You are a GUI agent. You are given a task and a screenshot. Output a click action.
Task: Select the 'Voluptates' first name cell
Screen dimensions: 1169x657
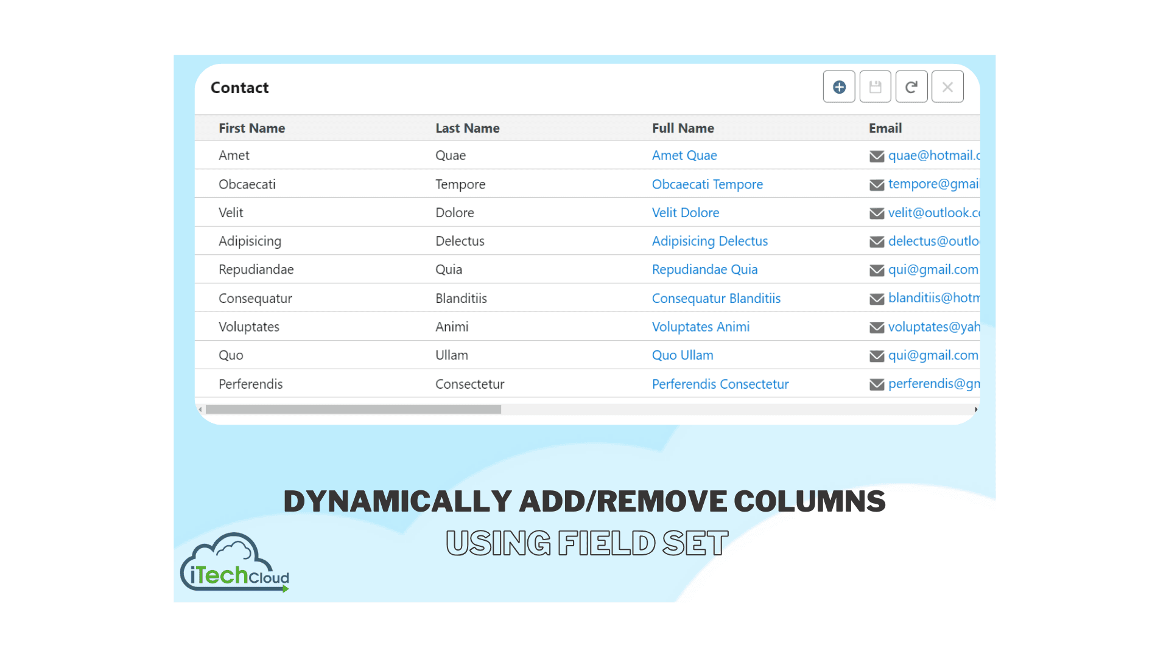click(x=249, y=327)
